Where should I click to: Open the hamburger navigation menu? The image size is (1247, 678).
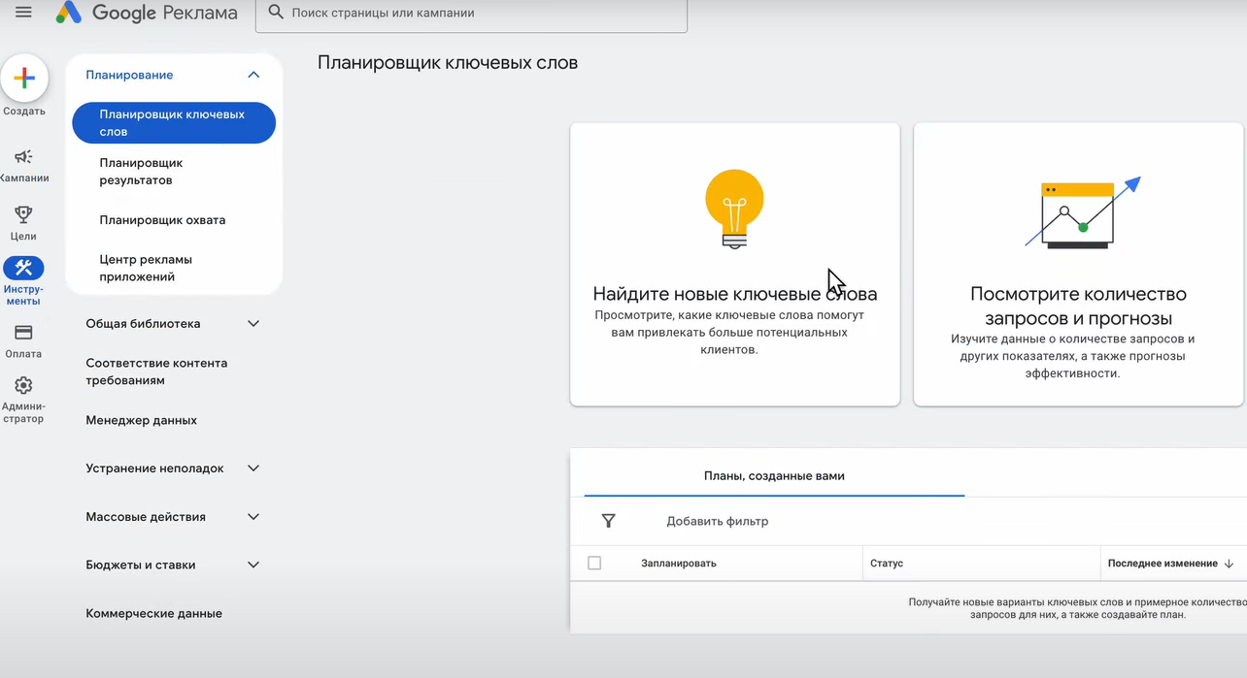click(23, 13)
